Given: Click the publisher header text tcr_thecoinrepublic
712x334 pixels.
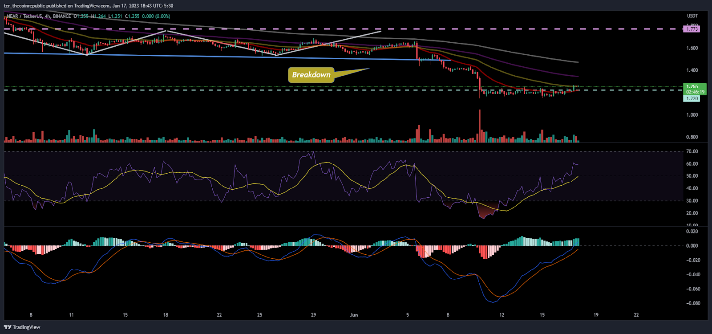Looking at the screenshot, I should 24,6.
